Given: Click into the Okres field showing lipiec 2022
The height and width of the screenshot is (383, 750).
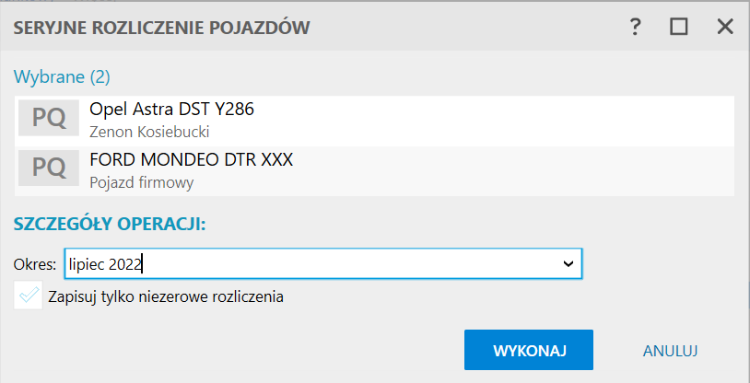Looking at the screenshot, I should 304,264.
